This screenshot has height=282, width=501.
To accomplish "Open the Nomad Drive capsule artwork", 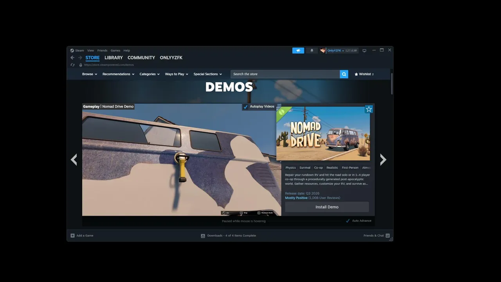I will [x=323, y=134].
